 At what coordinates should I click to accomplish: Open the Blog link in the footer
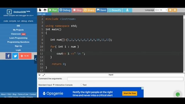[14, 94]
